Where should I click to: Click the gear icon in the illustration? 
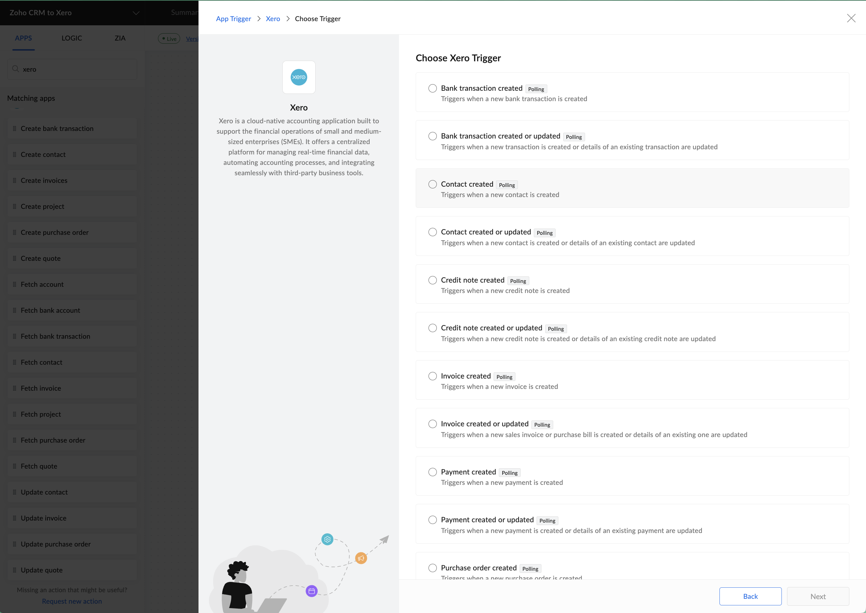pos(327,539)
